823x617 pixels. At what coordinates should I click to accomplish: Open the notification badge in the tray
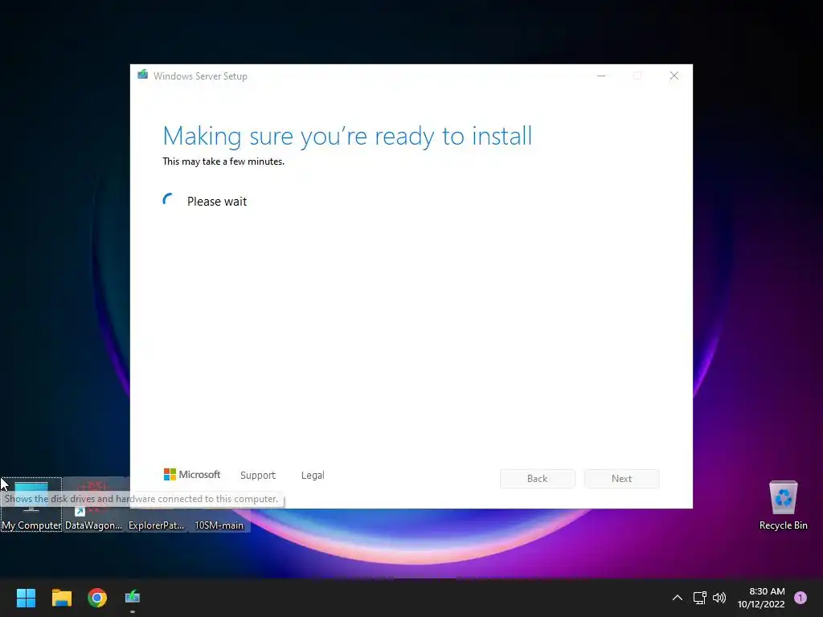pyautogui.click(x=800, y=598)
